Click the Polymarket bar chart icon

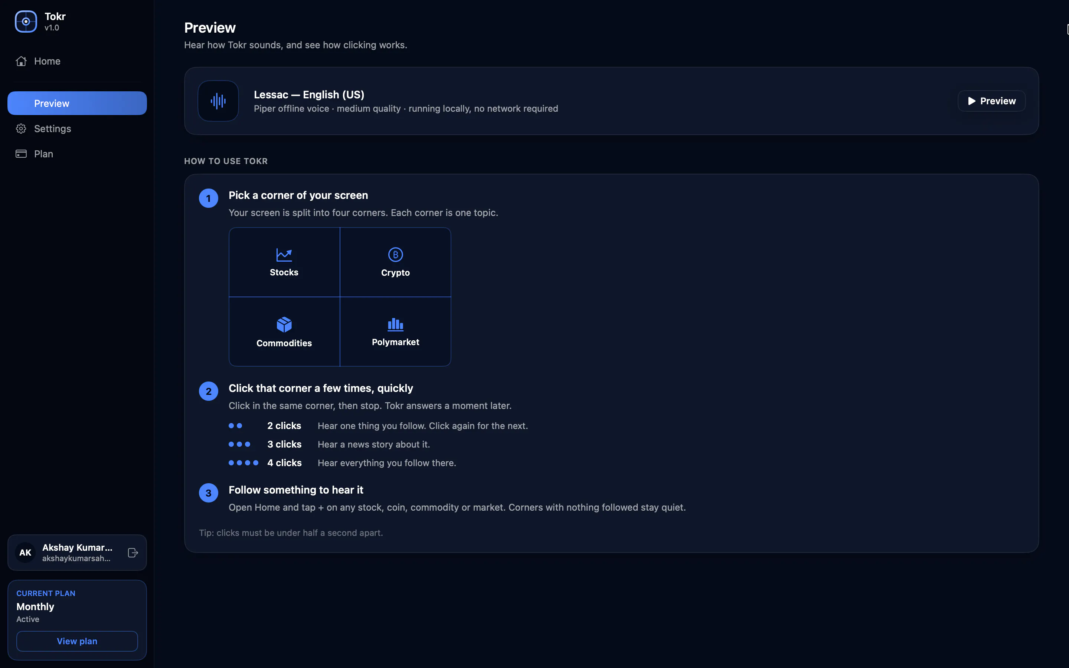coord(395,324)
